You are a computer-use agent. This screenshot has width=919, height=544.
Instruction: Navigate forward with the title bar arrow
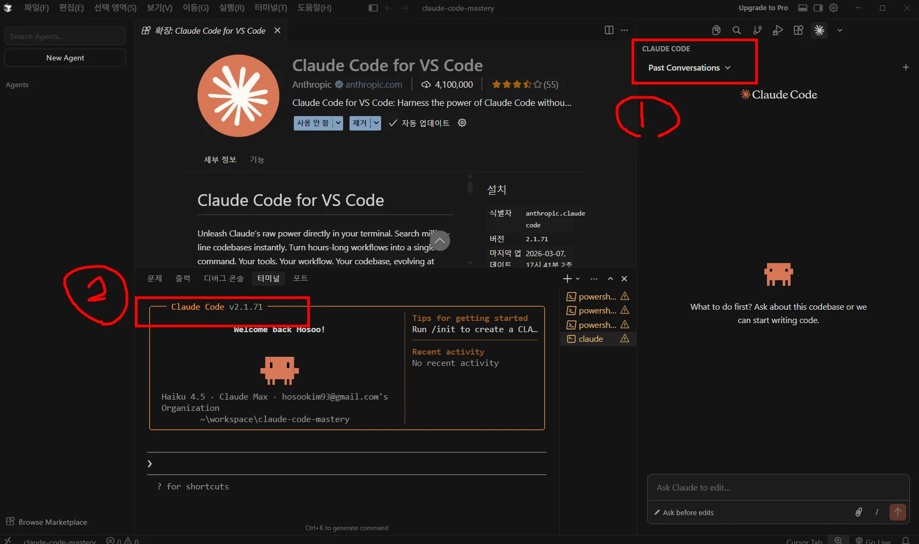point(404,8)
